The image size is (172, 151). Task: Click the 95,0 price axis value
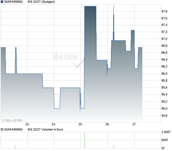pos(164,108)
